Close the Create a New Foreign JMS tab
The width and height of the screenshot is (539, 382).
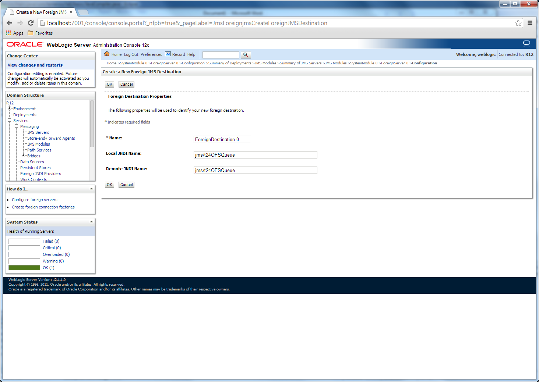71,12
